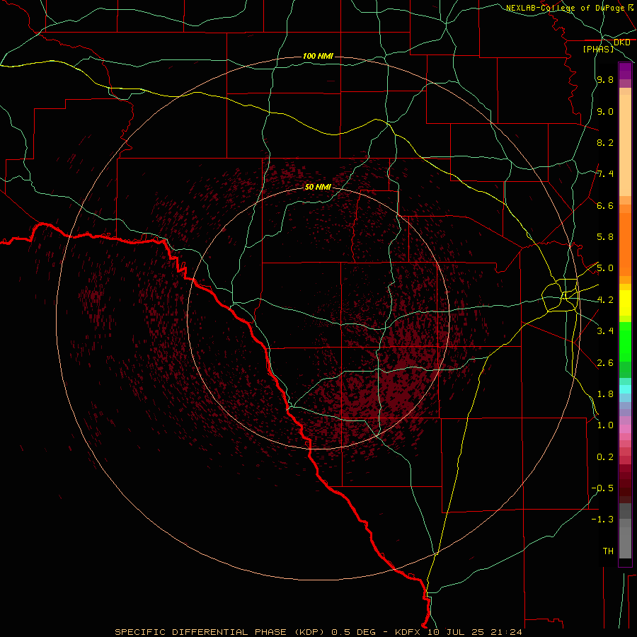Image resolution: width=637 pixels, height=637 pixels.
Task: Click the 8.2 color scale value
Action: pyautogui.click(x=605, y=142)
